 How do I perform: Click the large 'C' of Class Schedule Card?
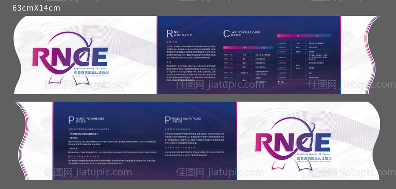[226, 34]
